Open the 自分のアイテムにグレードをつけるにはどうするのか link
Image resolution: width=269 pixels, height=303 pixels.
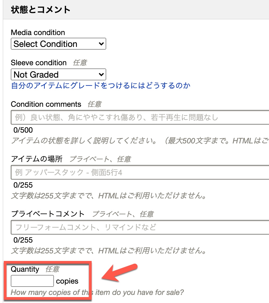[x=101, y=86]
